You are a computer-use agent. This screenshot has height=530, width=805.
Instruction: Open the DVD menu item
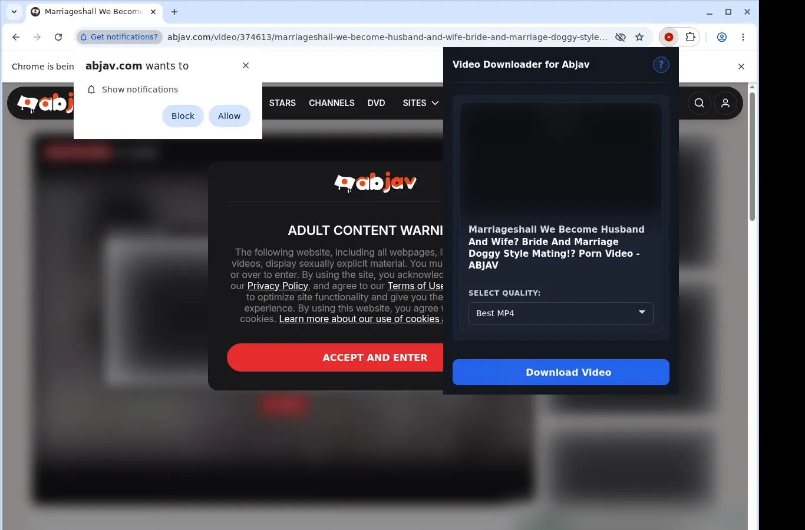click(376, 103)
